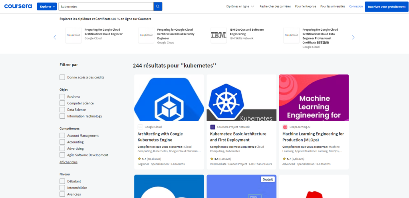Click "244 résultats pour kubernetes" heading
The width and height of the screenshot is (409, 198).
(x=175, y=66)
